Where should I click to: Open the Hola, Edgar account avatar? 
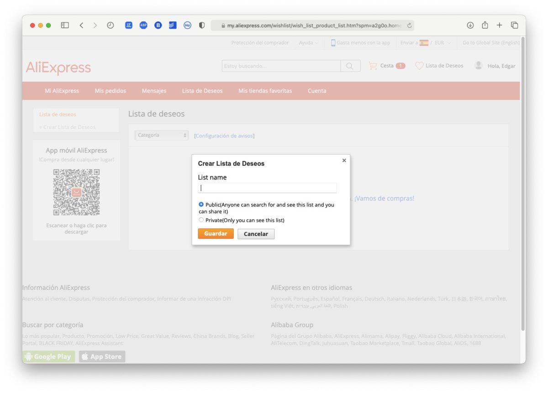(479, 66)
